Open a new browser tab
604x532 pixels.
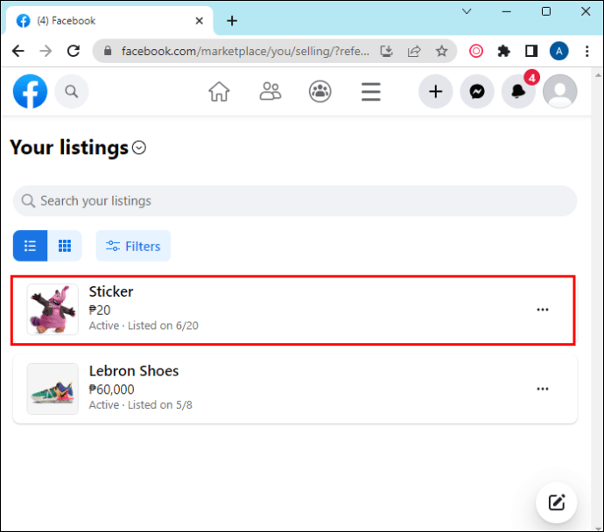point(232,21)
